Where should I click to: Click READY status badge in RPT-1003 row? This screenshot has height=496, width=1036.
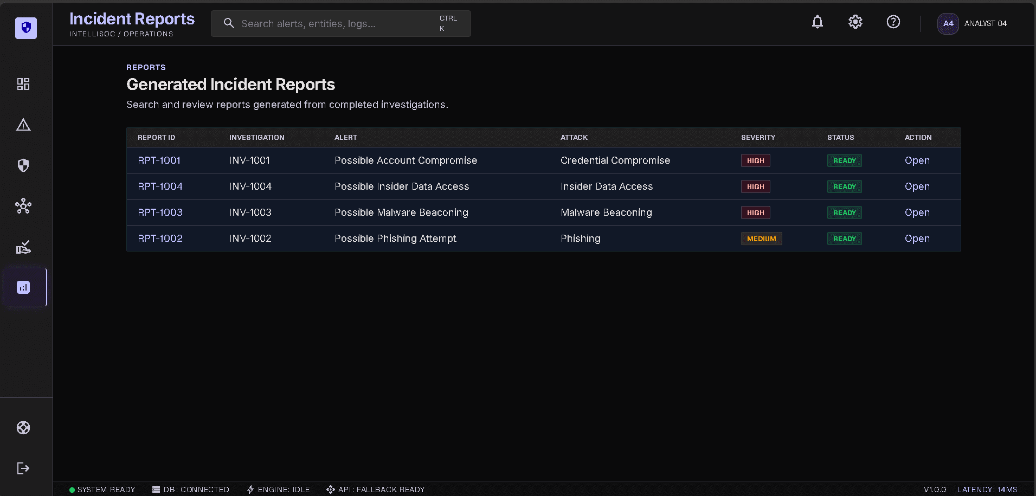(845, 212)
